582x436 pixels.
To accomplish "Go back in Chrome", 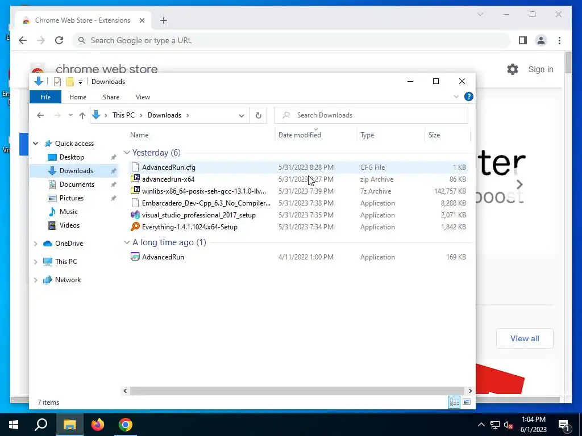I will pos(23,40).
